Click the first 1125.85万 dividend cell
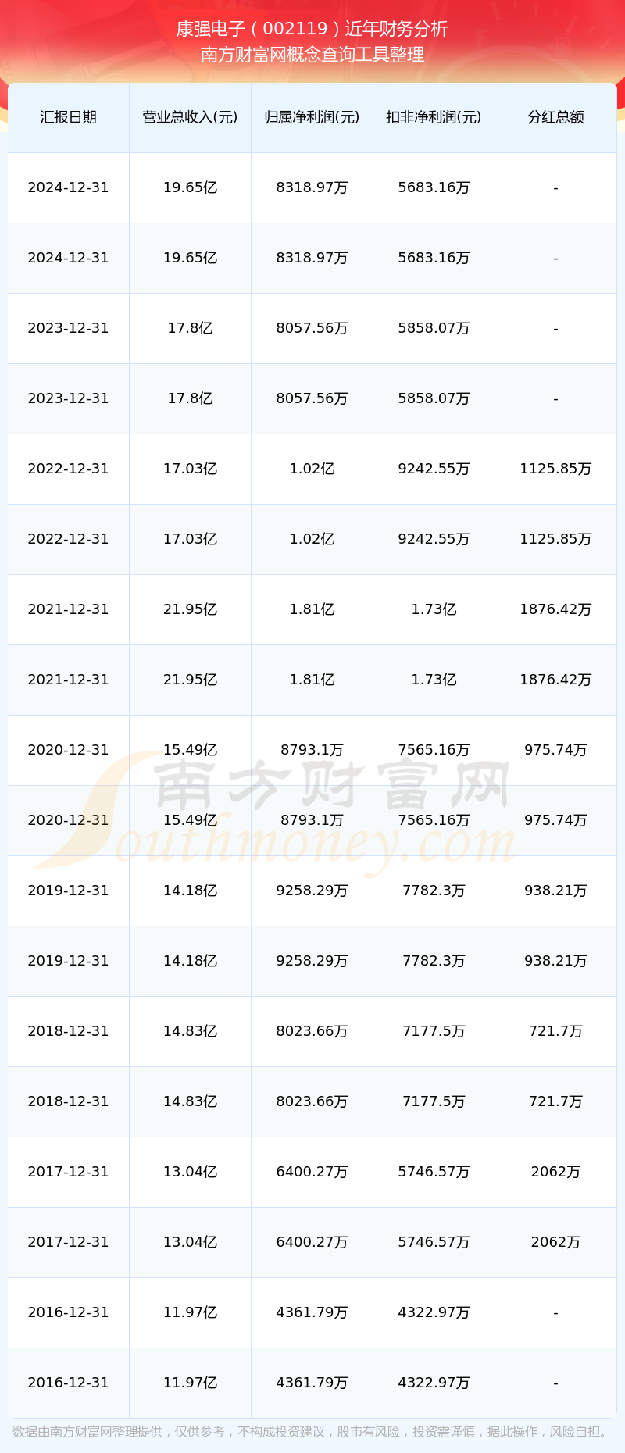This screenshot has width=625, height=1453. pos(555,469)
